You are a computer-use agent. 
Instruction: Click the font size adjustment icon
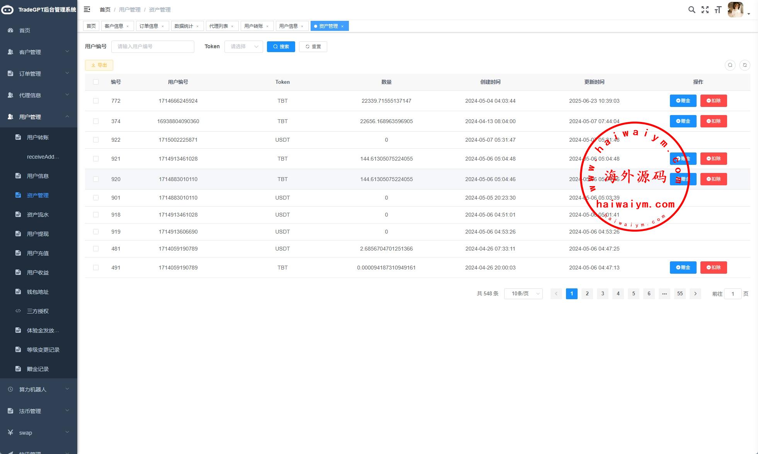718,10
